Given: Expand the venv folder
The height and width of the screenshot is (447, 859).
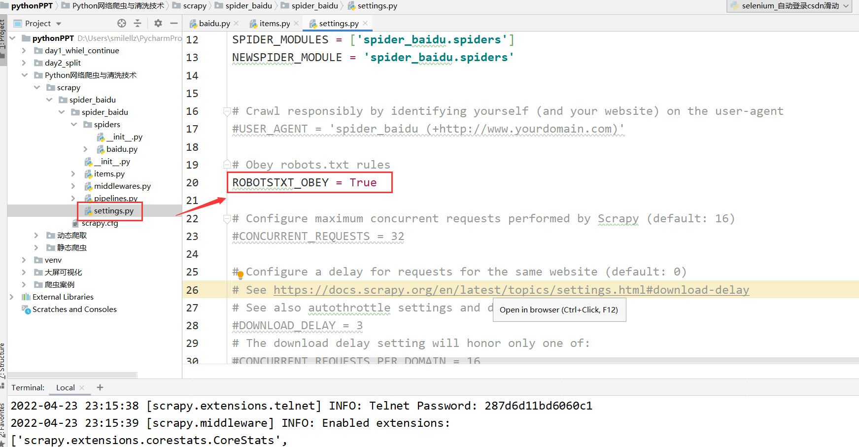Looking at the screenshot, I should tap(24, 260).
